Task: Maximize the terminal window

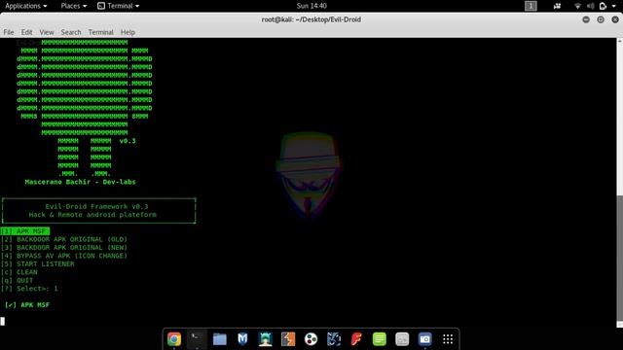Action: [601, 19]
